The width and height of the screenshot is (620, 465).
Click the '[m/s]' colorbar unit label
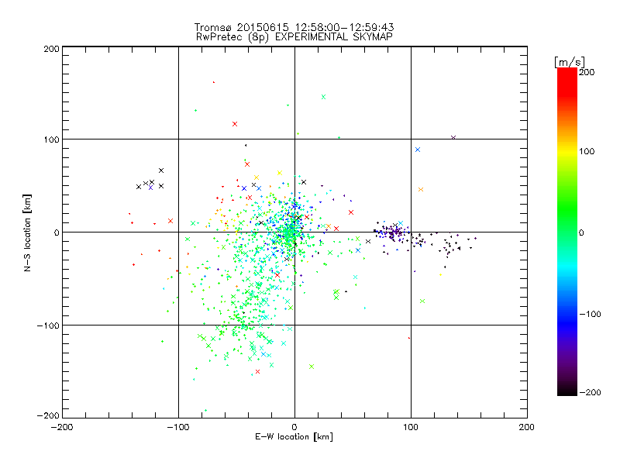tap(570, 62)
